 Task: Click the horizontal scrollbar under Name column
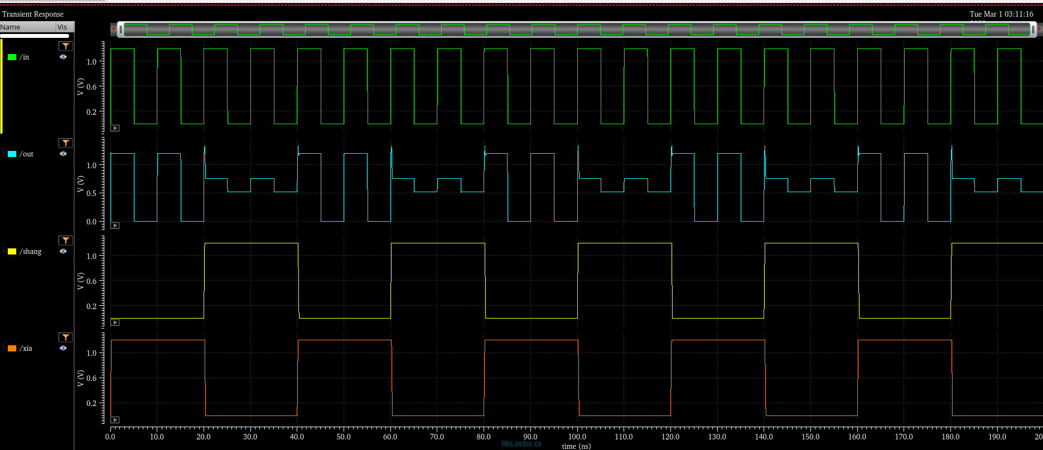click(35, 36)
